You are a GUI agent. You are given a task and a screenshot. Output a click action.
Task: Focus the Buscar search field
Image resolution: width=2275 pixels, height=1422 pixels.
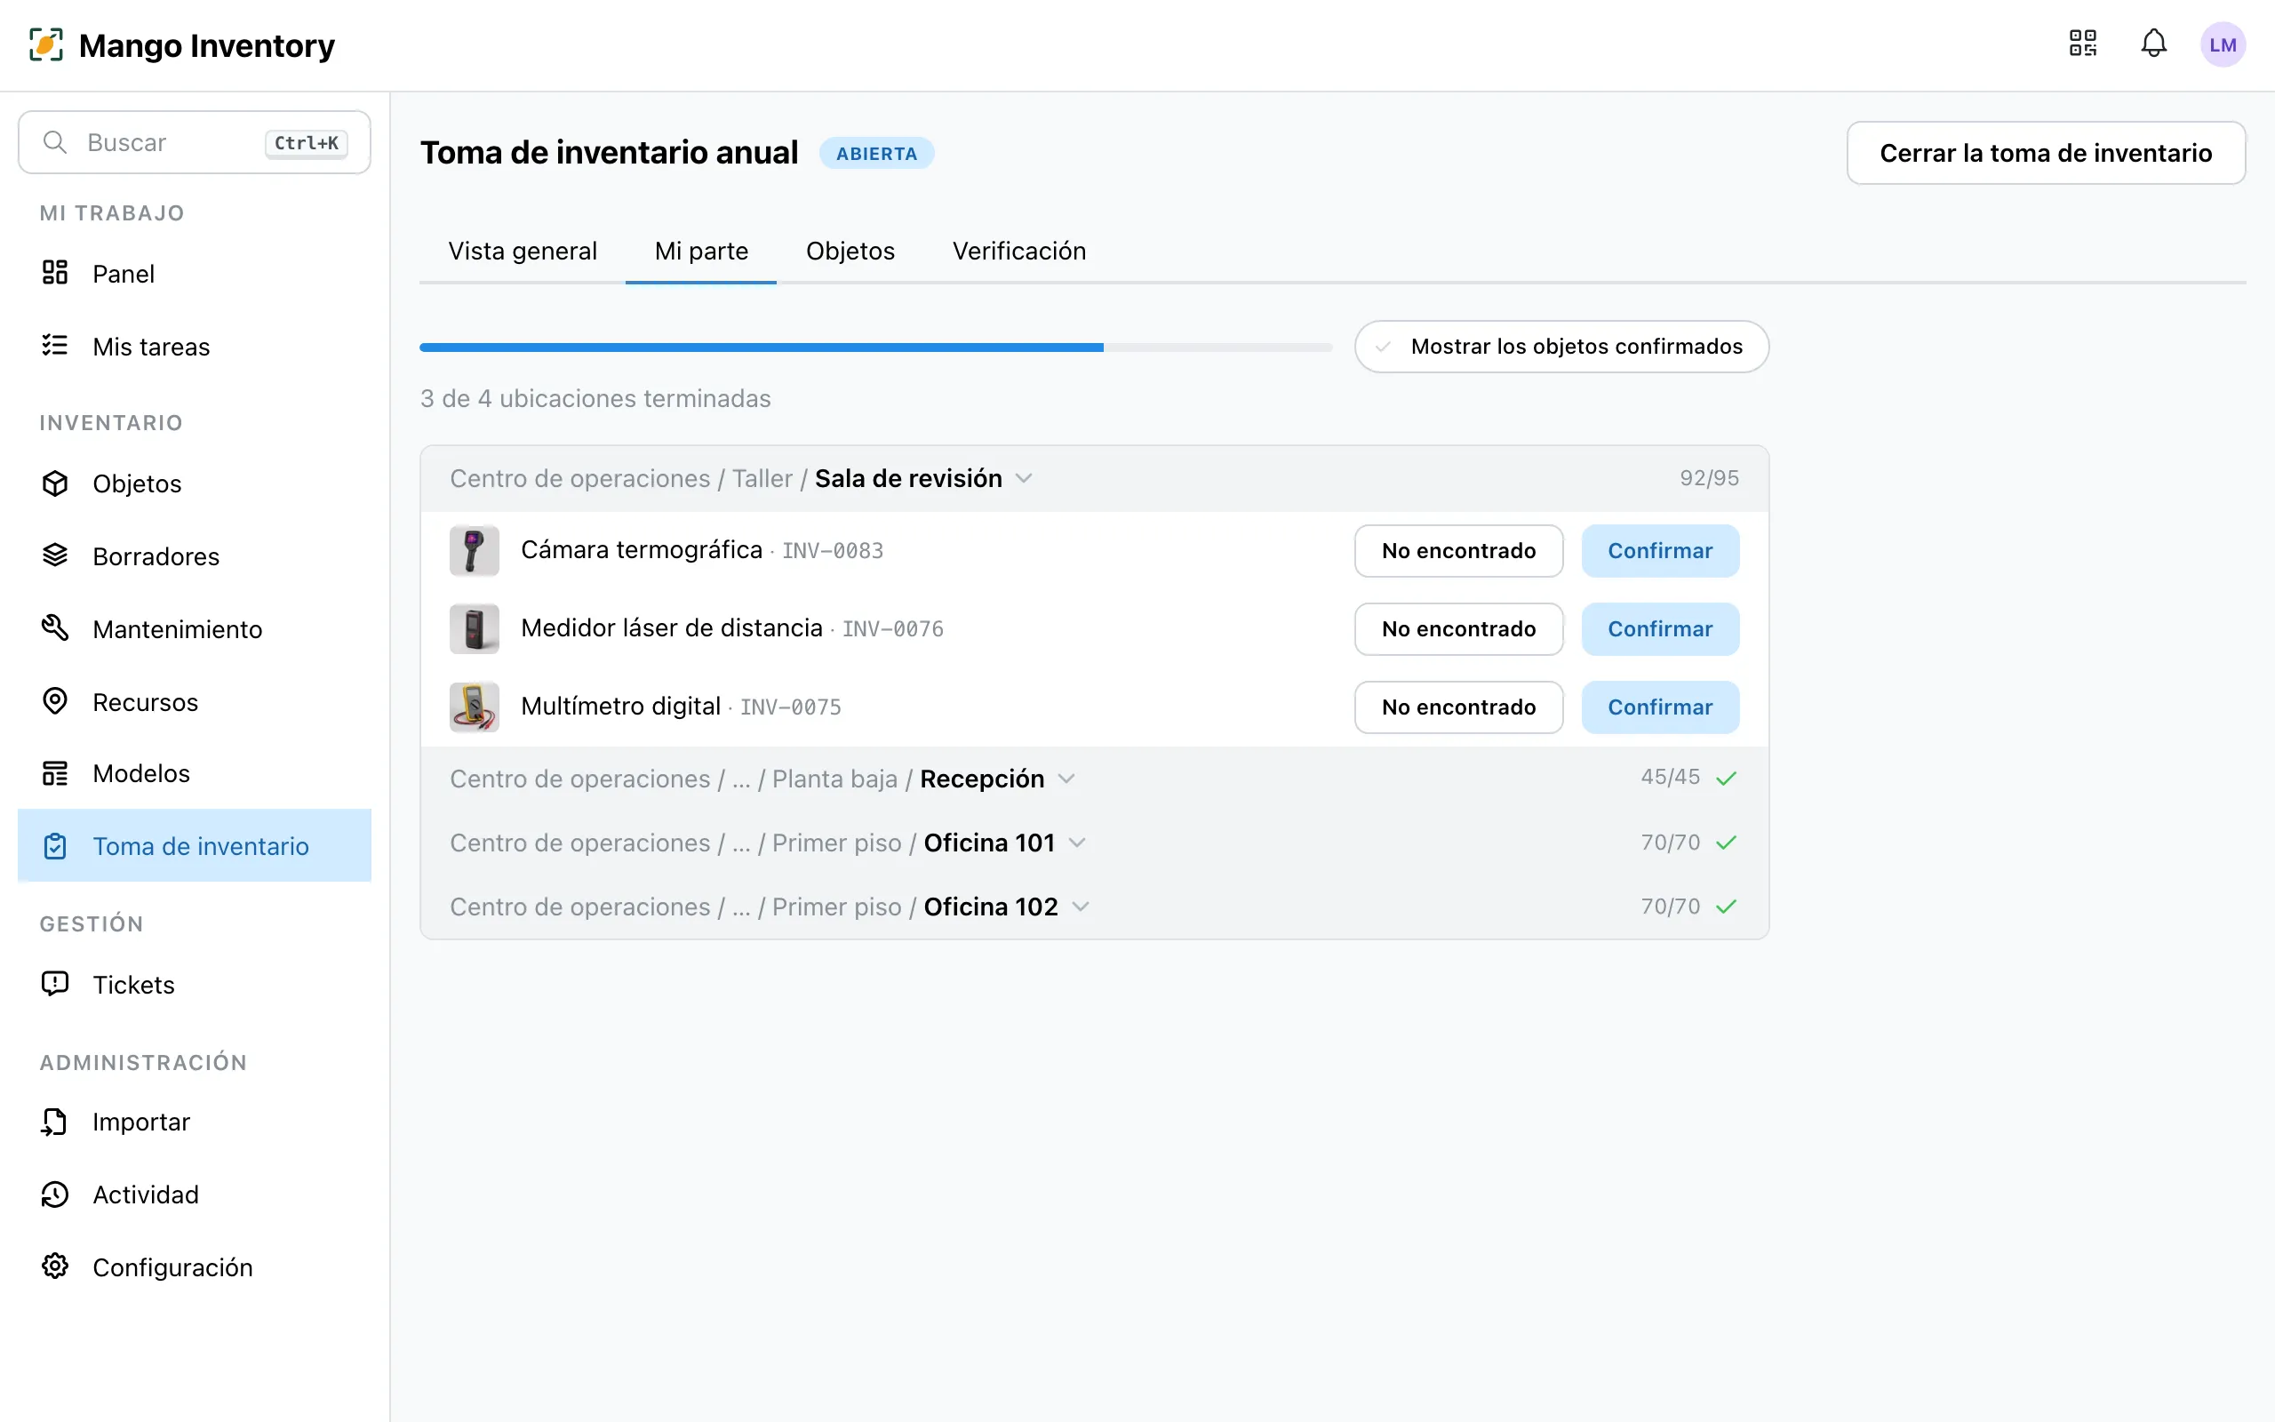tap(195, 142)
